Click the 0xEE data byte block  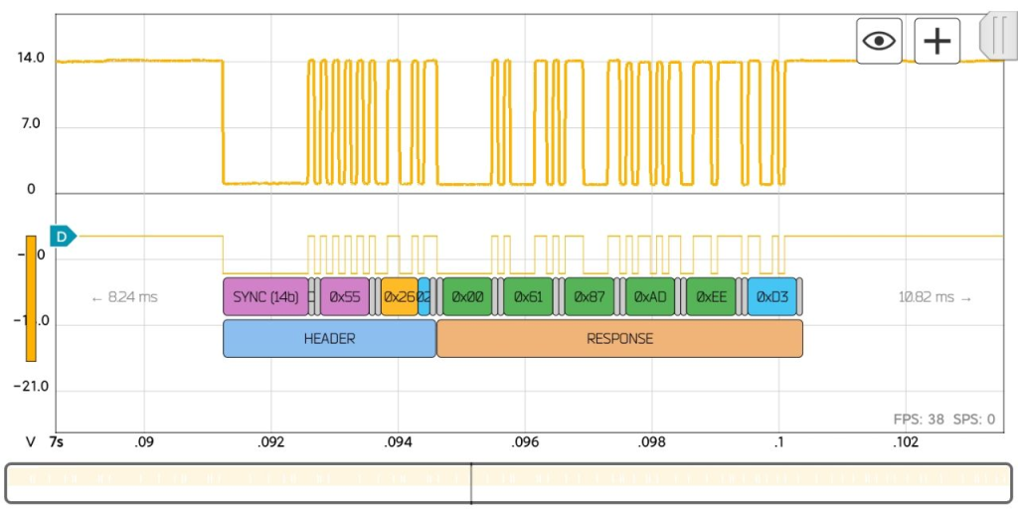(x=711, y=296)
